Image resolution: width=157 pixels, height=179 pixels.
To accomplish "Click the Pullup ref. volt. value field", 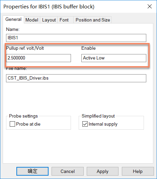I will [38, 58].
